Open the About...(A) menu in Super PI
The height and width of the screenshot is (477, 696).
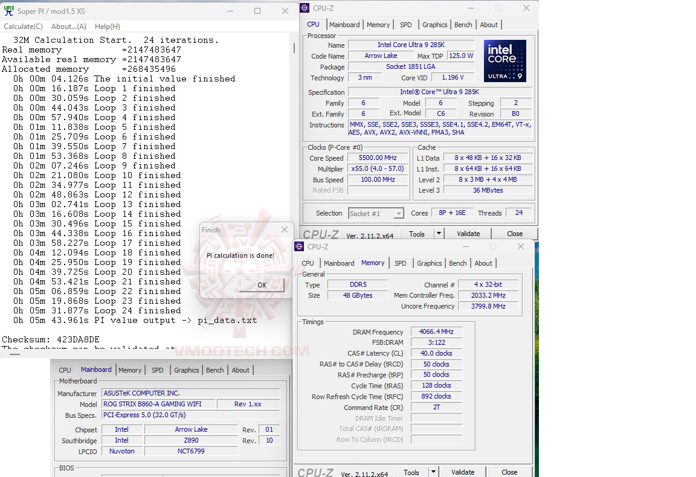coord(69,27)
